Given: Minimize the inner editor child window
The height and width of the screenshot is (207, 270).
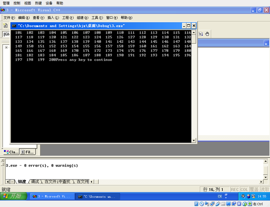Looking at the screenshot, I should pos(266,43).
